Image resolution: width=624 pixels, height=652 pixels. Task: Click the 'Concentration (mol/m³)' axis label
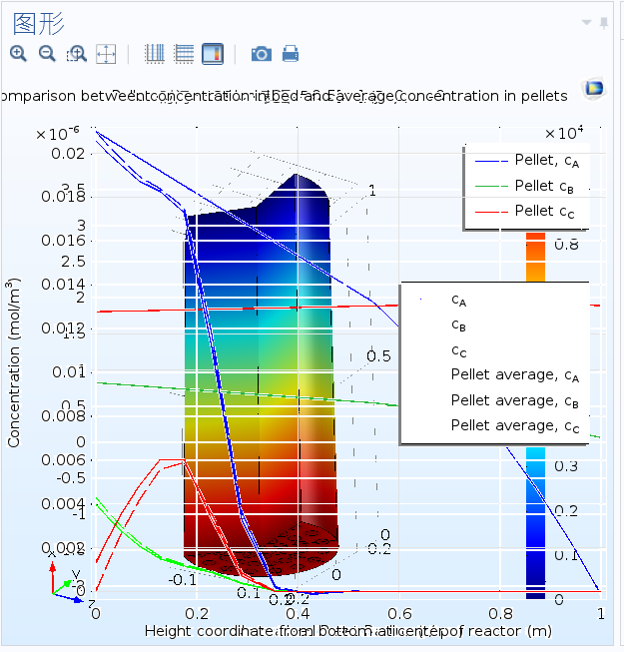point(14,362)
